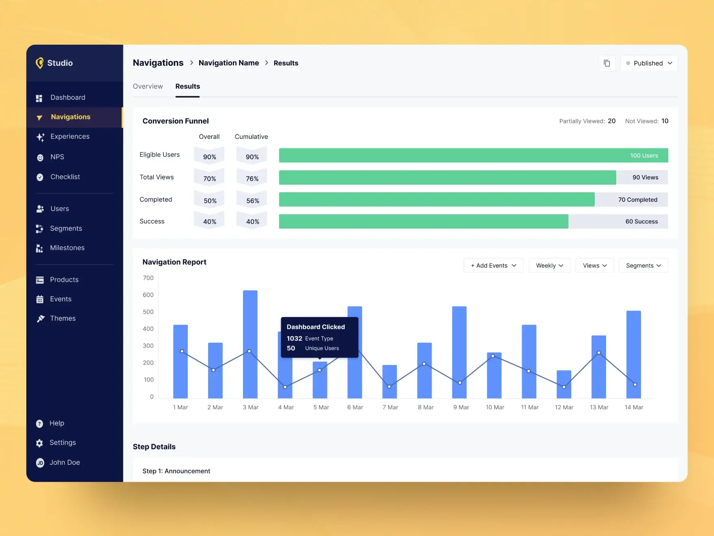Open Settings via the gear icon
Image resolution: width=714 pixels, height=536 pixels.
(x=39, y=443)
